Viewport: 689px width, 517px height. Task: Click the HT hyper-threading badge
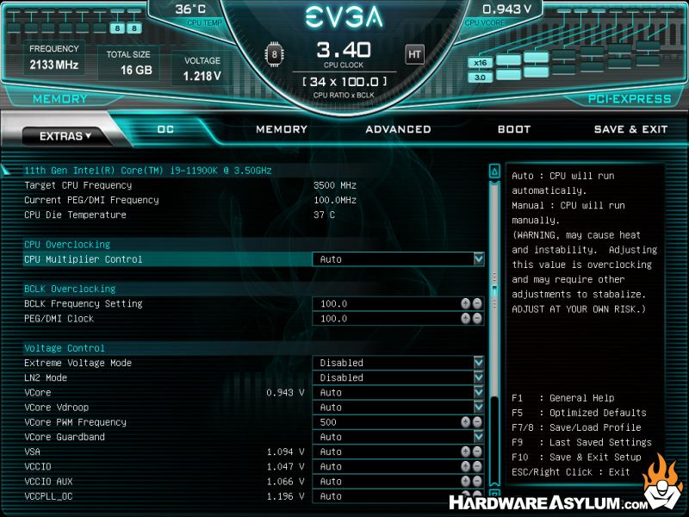tap(414, 54)
